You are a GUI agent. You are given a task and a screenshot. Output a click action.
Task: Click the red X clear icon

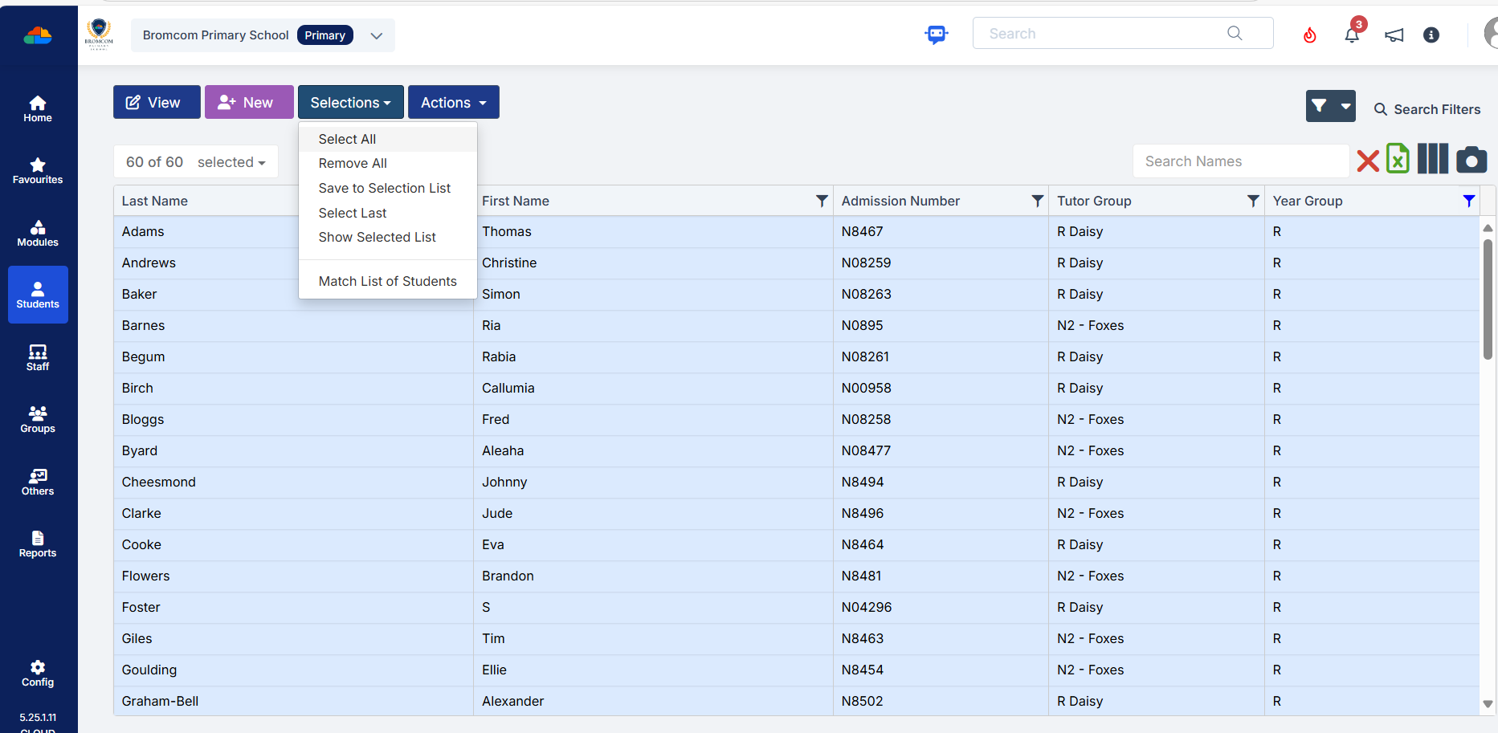(1367, 161)
